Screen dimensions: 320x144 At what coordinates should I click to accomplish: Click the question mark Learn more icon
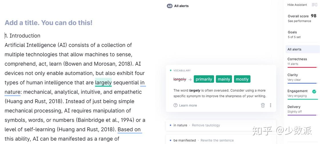pos(175,105)
